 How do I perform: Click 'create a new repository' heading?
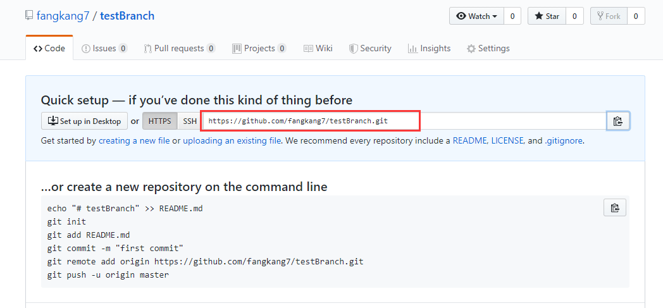pyautogui.click(x=184, y=187)
